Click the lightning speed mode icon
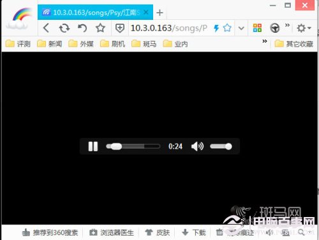319x240 pixels. click(216, 28)
